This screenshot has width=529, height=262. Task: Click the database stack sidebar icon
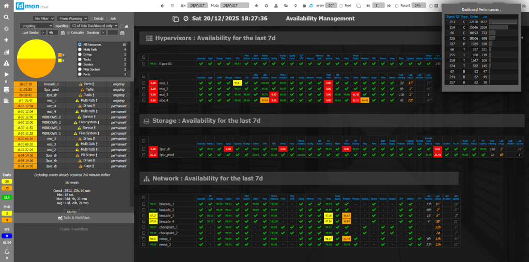(x=6, y=89)
